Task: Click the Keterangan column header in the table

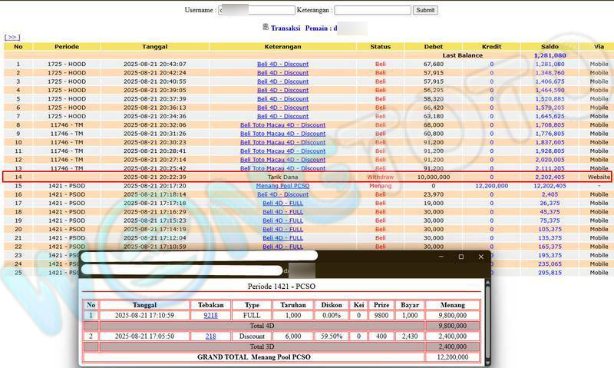Action: [282, 47]
